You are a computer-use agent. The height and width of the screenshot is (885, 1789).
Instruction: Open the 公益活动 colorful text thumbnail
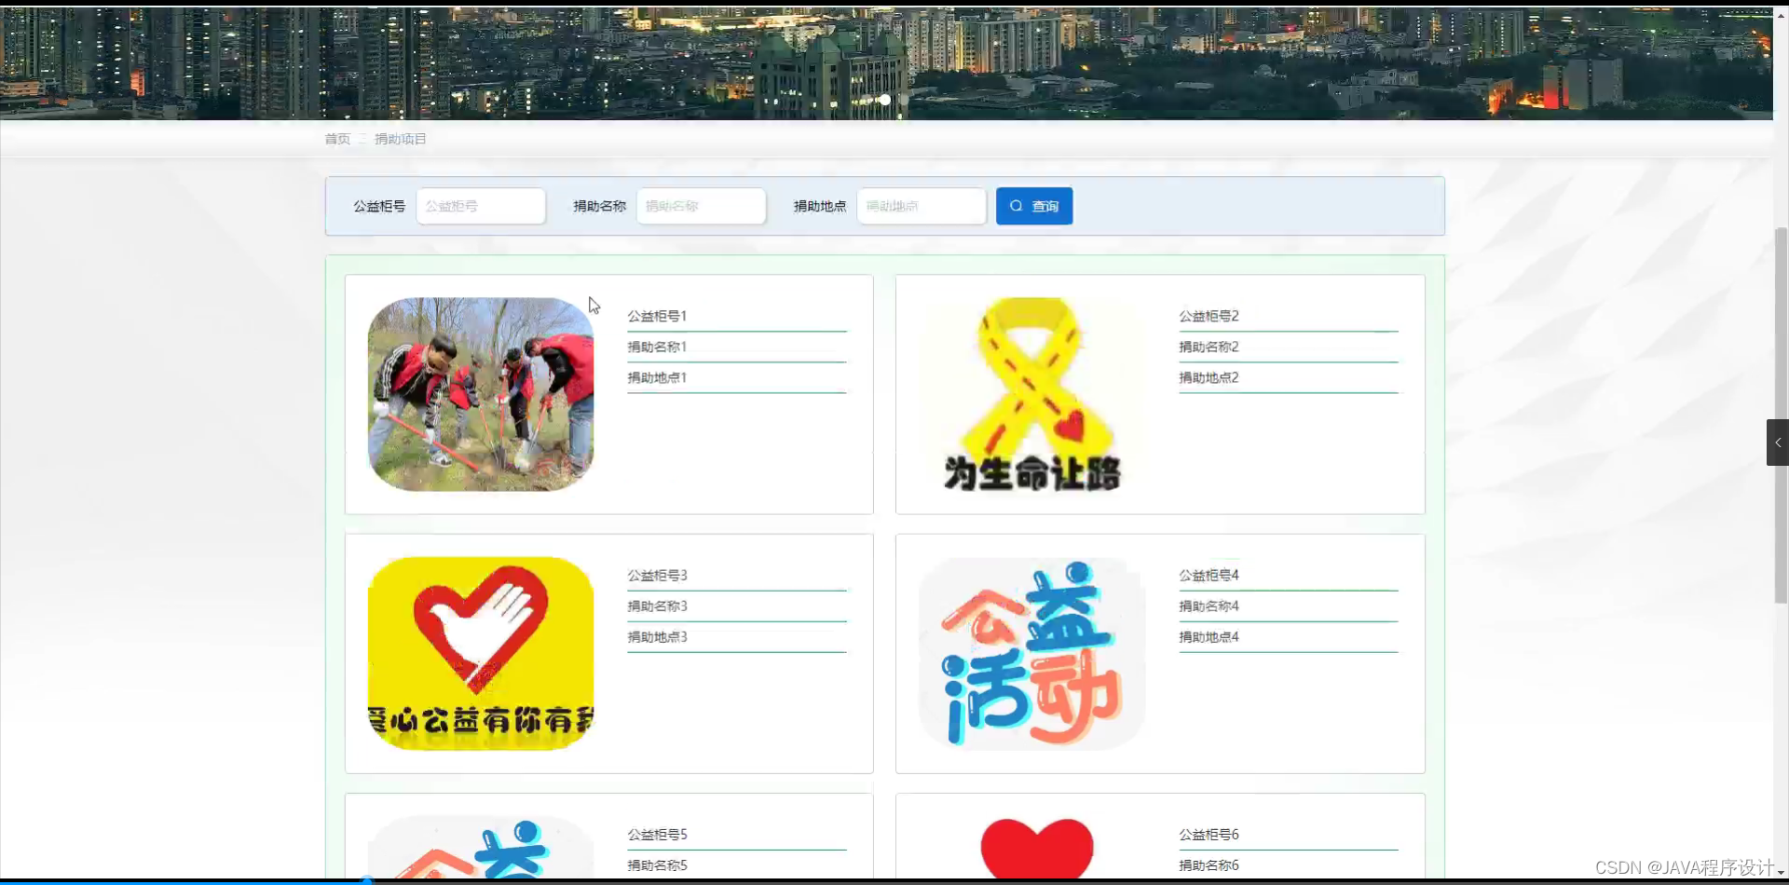(1031, 654)
